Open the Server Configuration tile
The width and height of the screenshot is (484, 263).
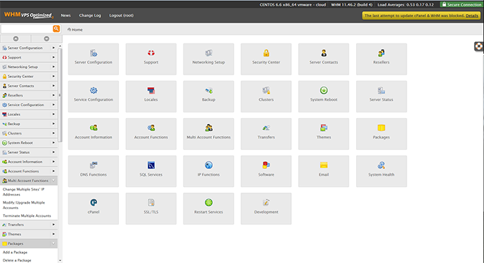tap(93, 59)
